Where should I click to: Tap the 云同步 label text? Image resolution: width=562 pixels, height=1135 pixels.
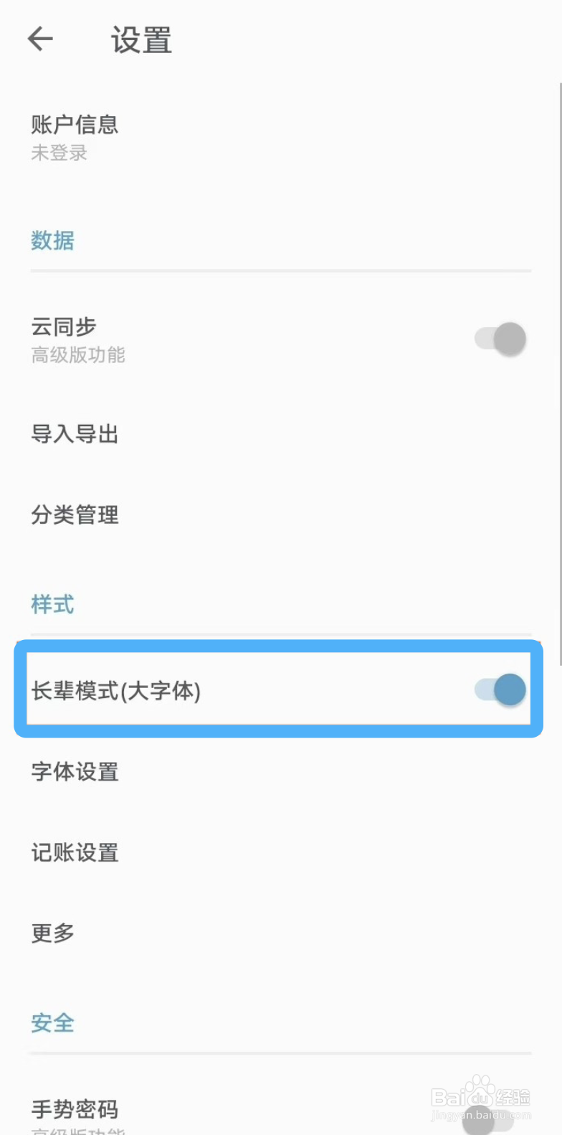64,327
